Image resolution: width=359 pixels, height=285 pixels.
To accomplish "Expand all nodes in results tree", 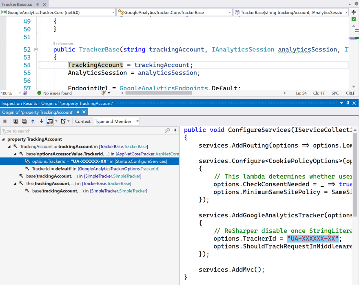I will [x=16, y=122].
